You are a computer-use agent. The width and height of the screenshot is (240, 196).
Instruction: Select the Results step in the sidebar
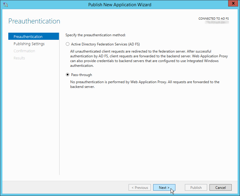tap(19, 58)
